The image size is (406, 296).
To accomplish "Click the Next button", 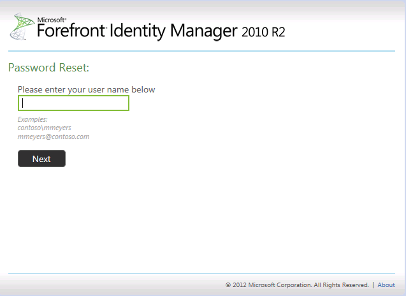I will tap(41, 158).
